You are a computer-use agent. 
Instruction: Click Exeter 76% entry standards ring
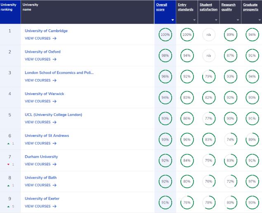[x=187, y=202]
